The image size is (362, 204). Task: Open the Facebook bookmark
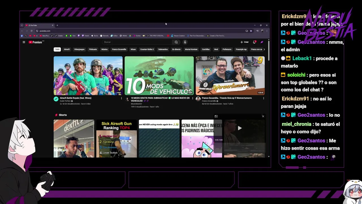coord(22,36)
